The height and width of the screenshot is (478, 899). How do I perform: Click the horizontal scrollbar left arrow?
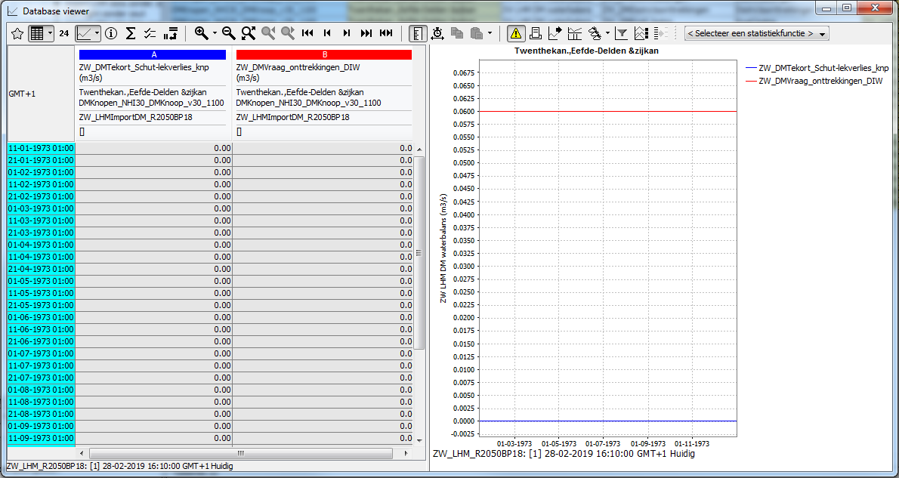82,453
